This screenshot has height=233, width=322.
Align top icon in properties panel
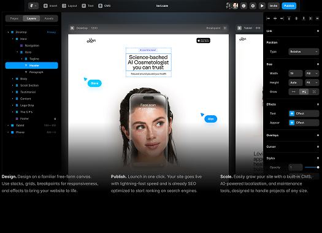289,18
